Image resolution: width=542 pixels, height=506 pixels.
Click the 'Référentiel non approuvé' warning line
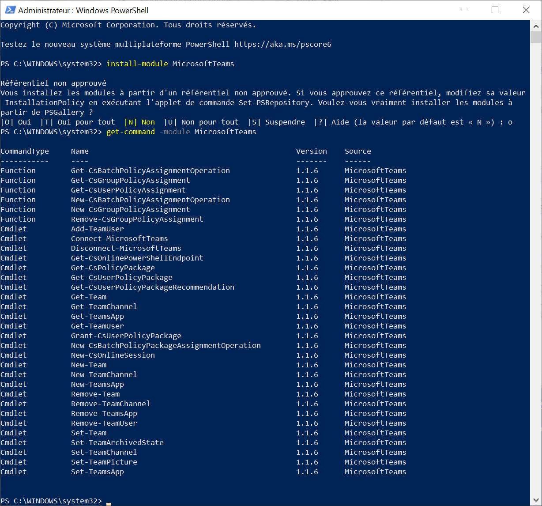[53, 83]
